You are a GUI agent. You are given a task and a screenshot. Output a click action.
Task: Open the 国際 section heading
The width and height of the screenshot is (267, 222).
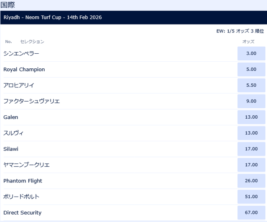[x=8, y=5]
